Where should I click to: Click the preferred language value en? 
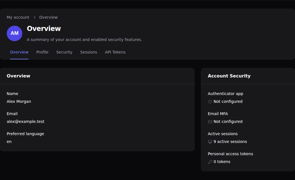9,142
